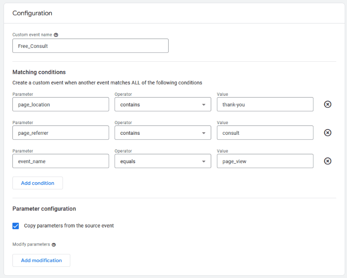Click the Add condition button

(x=38, y=183)
